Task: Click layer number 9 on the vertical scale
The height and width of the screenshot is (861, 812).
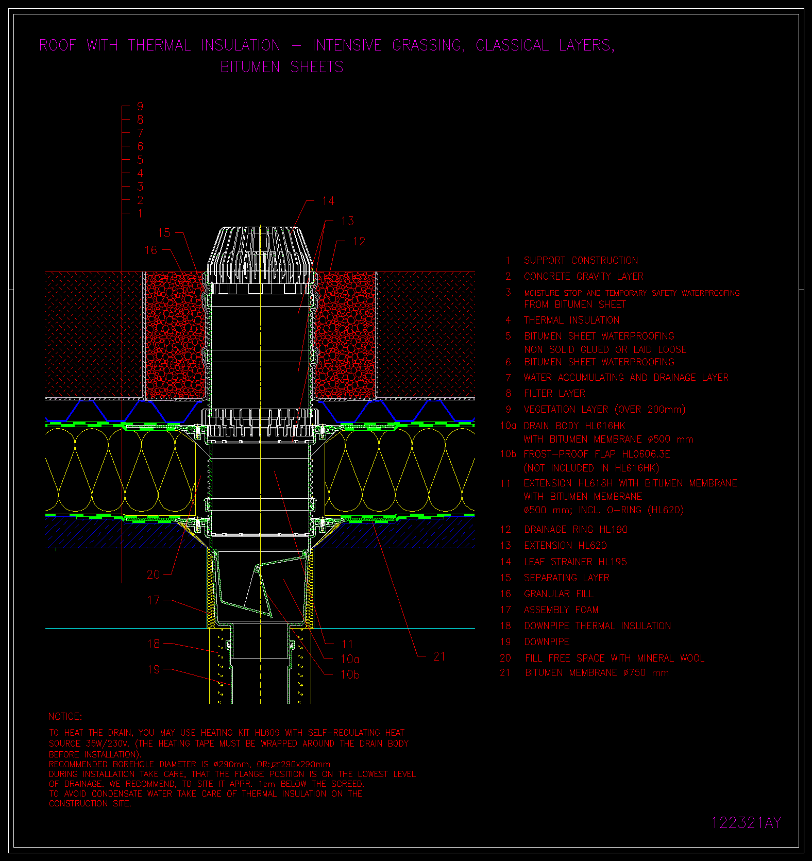Action: coord(140,107)
